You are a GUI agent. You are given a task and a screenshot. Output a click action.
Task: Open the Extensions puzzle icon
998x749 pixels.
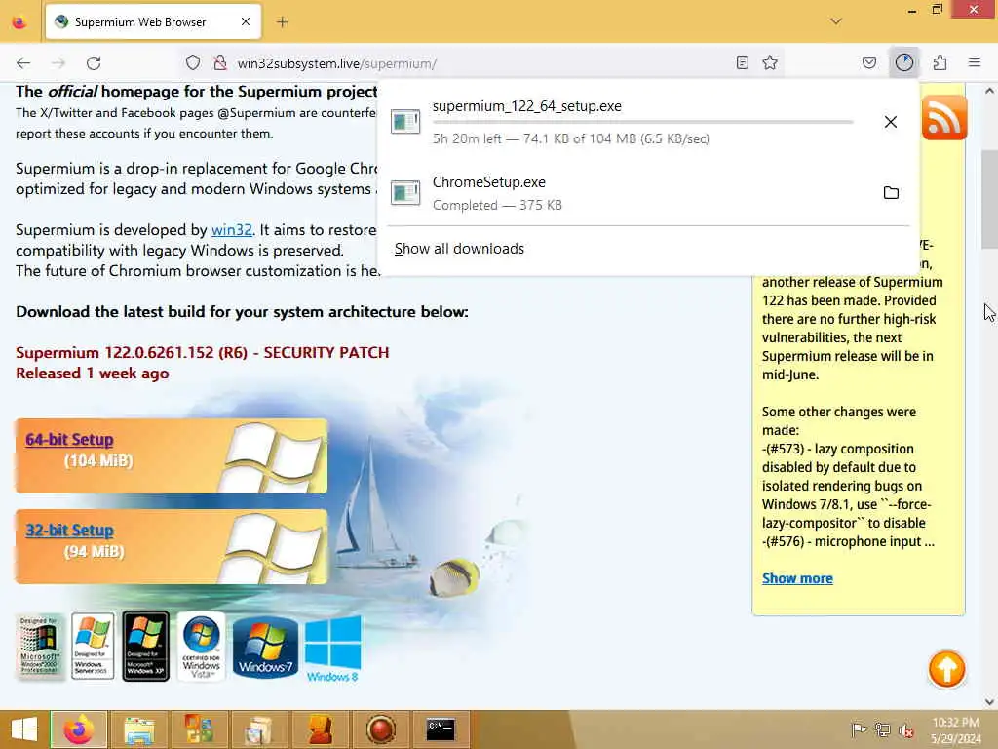click(x=940, y=62)
